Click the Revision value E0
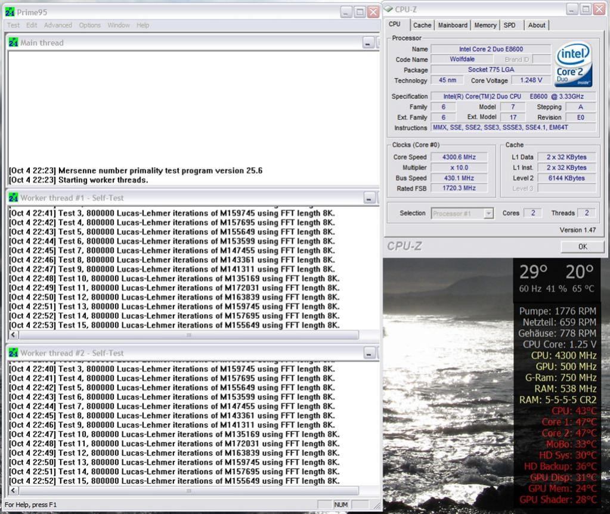This screenshot has height=514, width=610. pos(581,117)
